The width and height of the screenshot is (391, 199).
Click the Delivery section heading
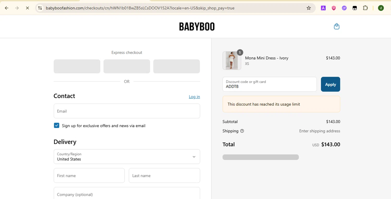point(65,142)
